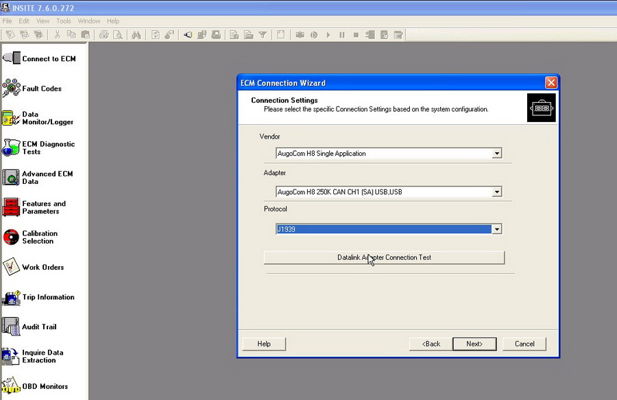Go Back in the connection wizard
The width and height of the screenshot is (617, 400).
coord(431,344)
